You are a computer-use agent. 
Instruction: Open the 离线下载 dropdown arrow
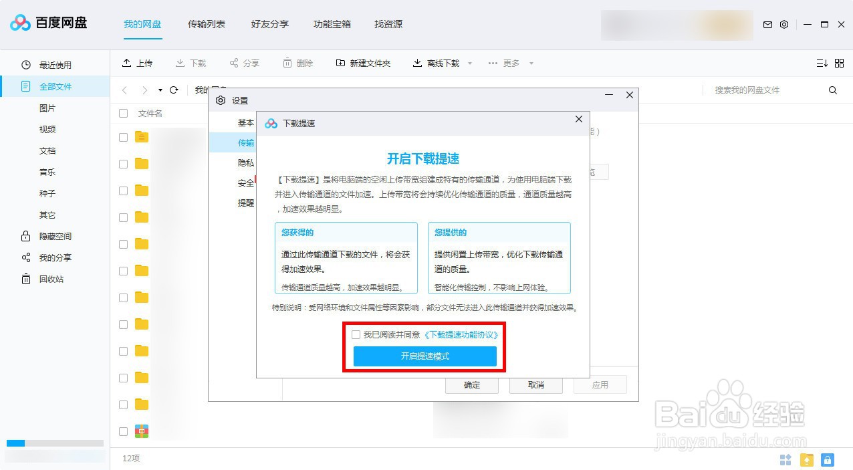click(470, 62)
